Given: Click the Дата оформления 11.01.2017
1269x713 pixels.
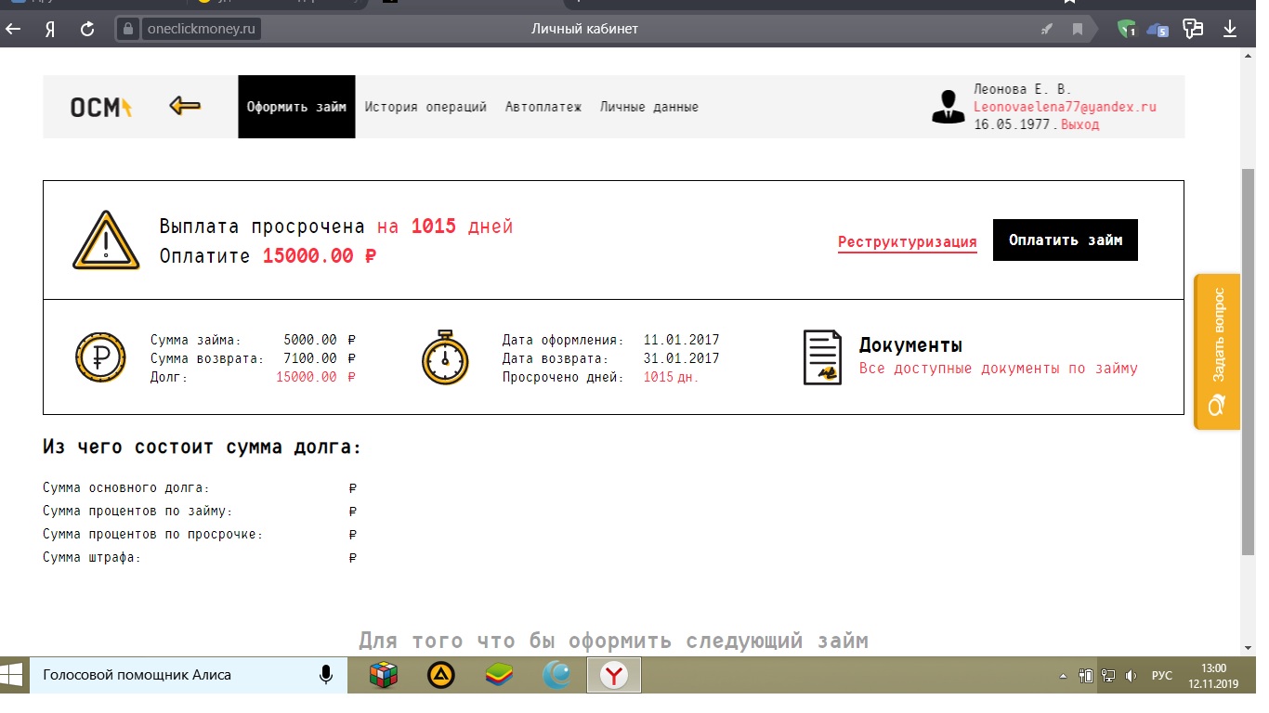Looking at the screenshot, I should [681, 340].
